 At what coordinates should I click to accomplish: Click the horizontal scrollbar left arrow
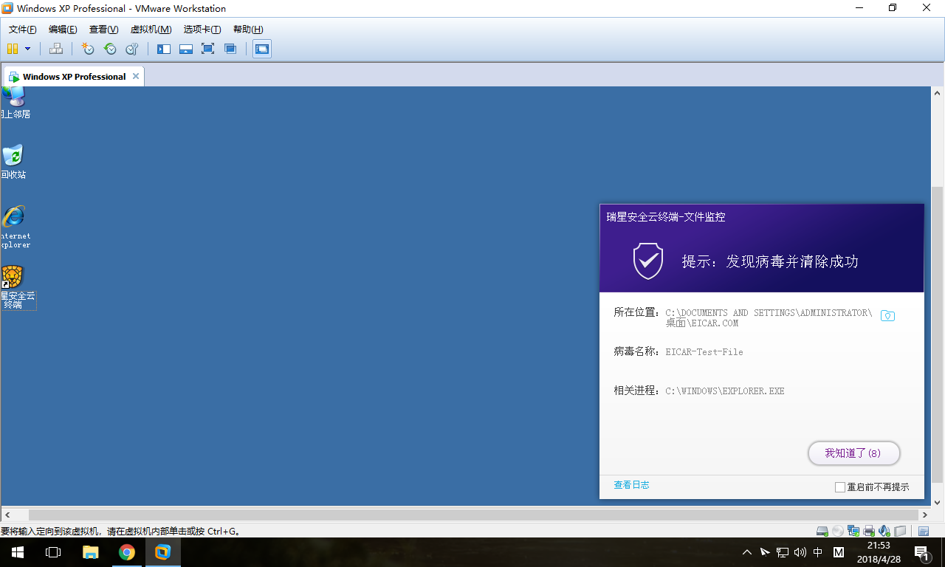point(7,515)
